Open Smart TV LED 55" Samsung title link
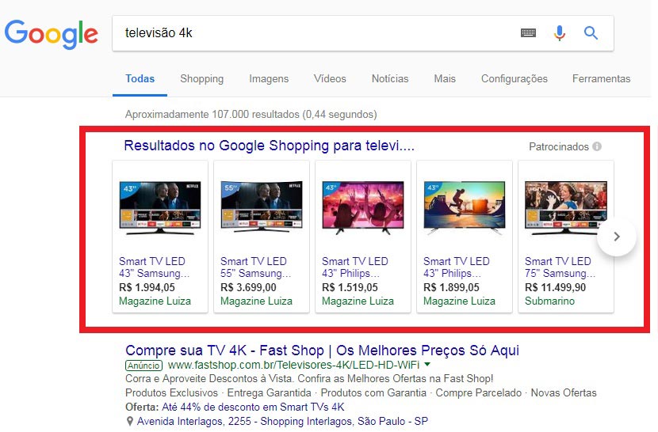This screenshot has height=432, width=658. (x=255, y=267)
